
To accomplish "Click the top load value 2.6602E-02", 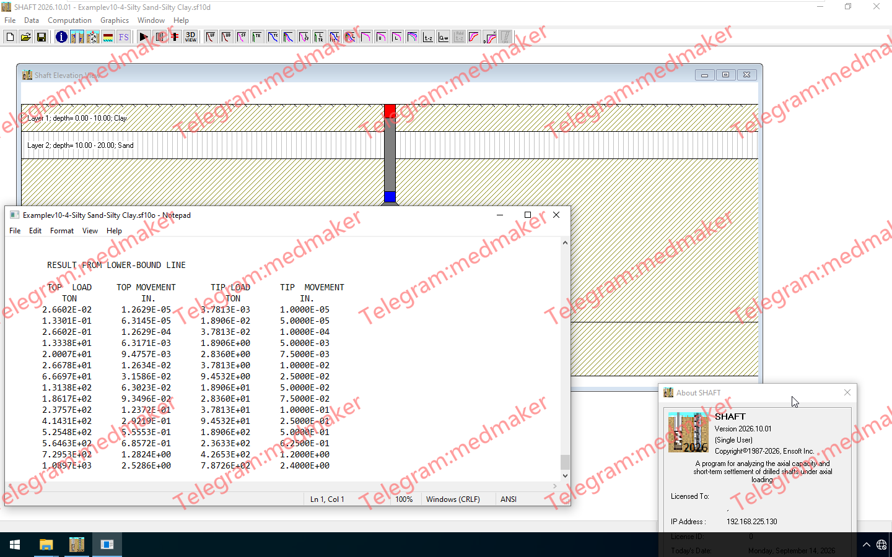I will click(67, 309).
